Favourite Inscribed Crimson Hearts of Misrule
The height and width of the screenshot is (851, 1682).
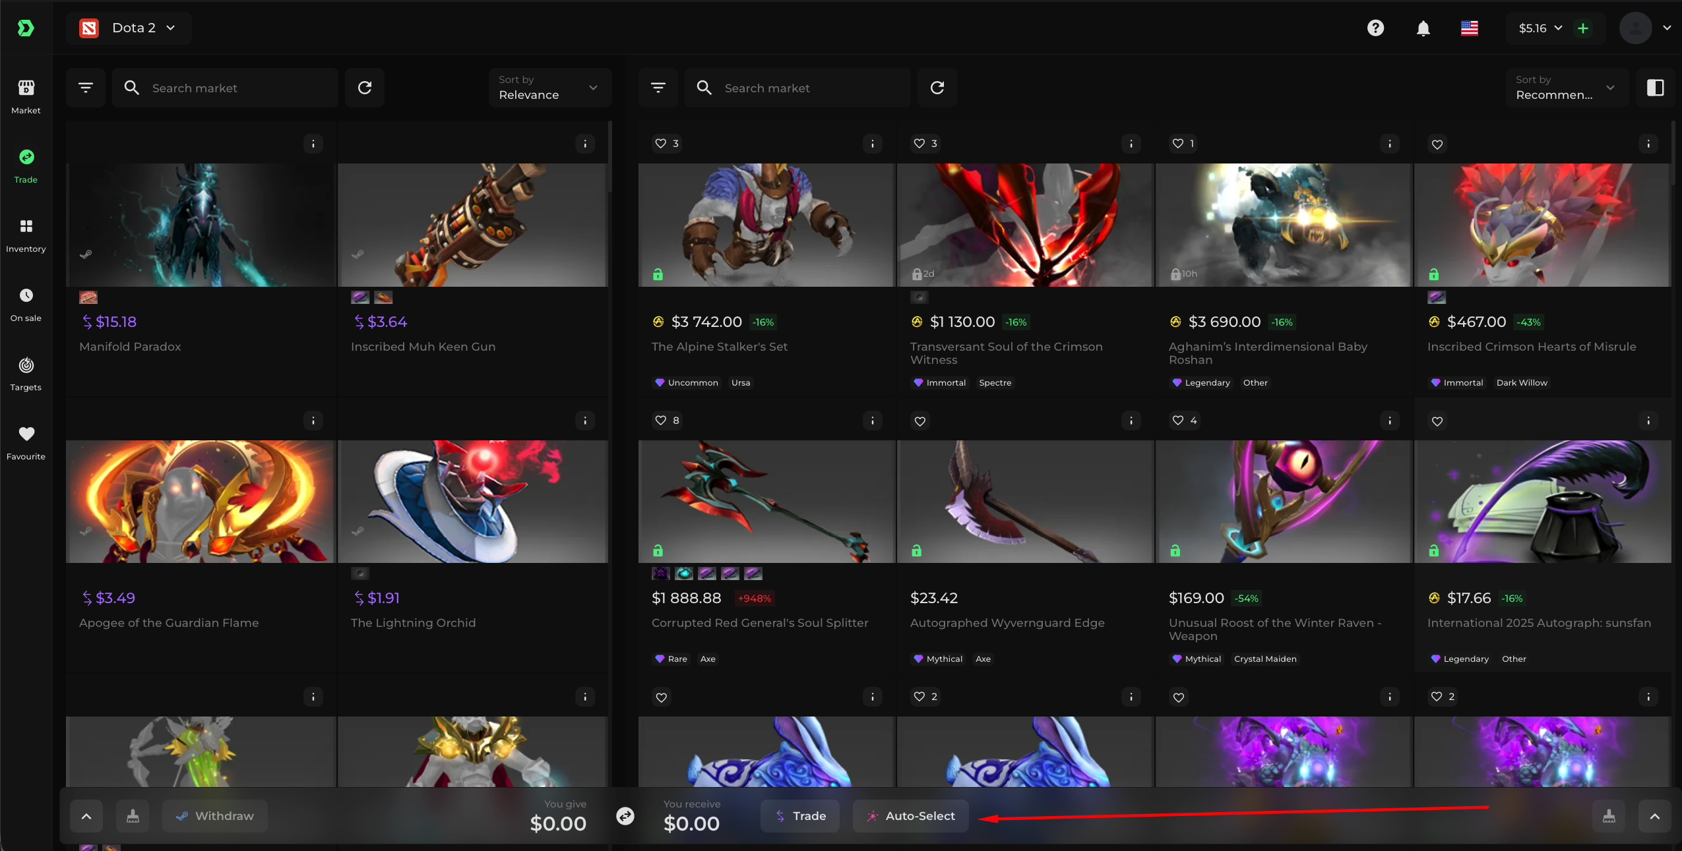tap(1437, 144)
